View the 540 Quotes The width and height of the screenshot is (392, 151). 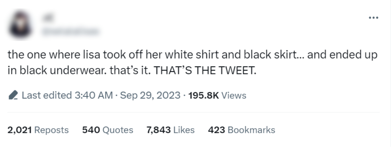click(x=107, y=130)
